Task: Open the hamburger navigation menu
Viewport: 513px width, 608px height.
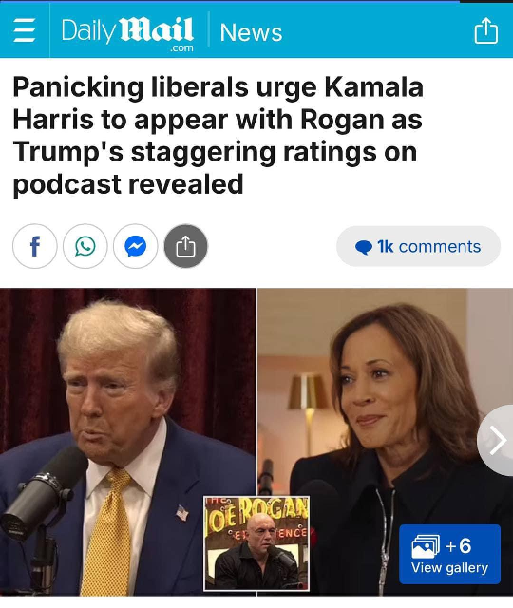Action: (x=25, y=30)
